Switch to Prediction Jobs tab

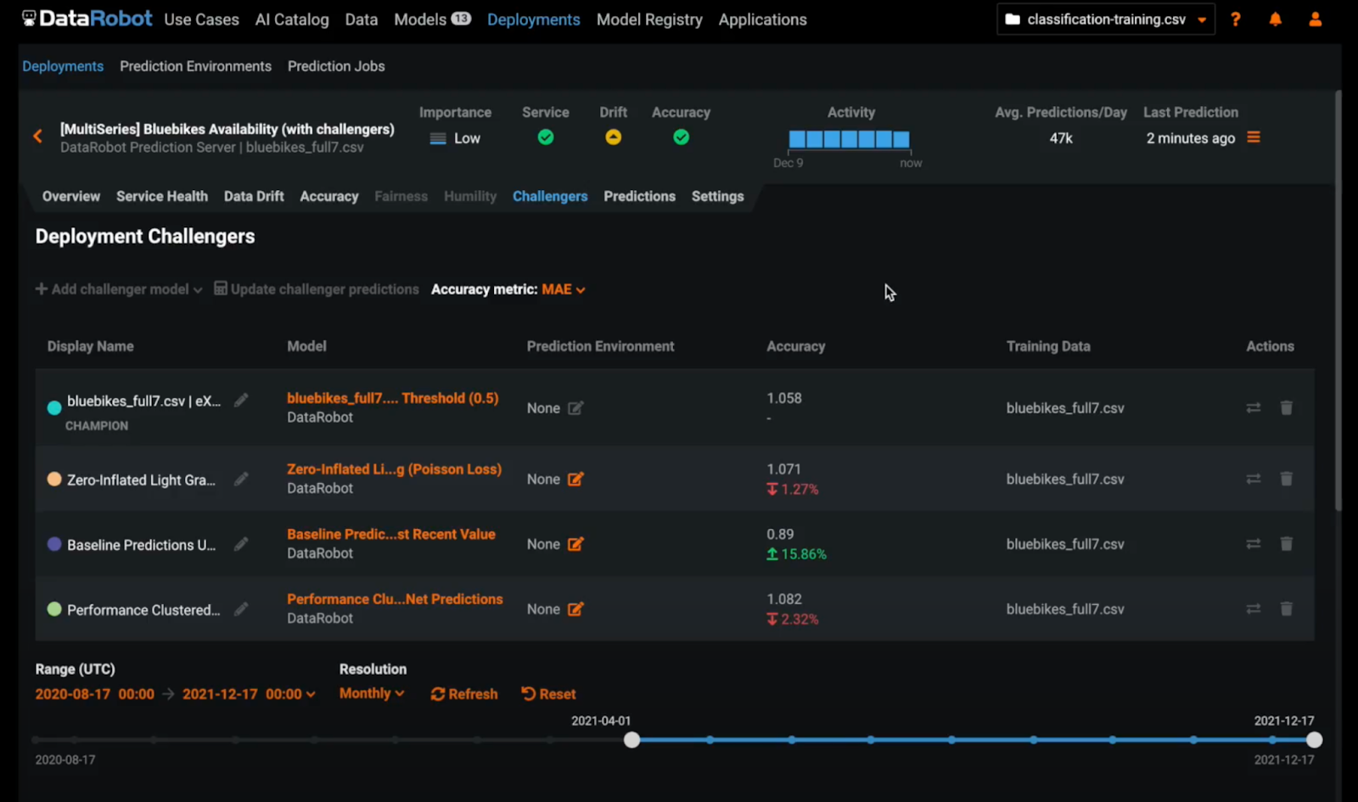336,66
